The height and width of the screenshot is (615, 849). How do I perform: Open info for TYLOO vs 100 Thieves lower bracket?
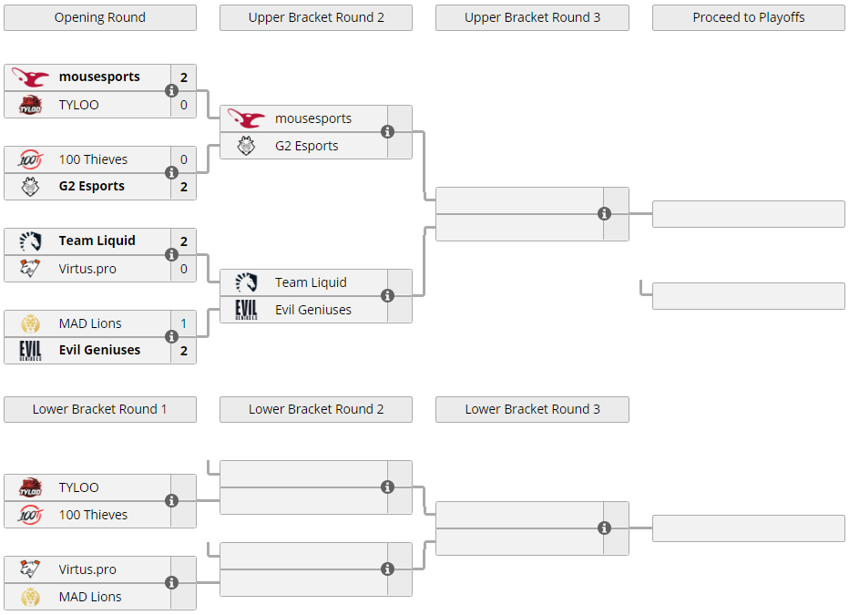(x=171, y=501)
